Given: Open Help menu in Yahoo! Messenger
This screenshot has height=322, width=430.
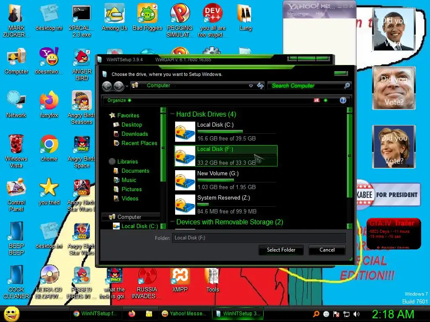Looking at the screenshot, I should click(320, 14).
